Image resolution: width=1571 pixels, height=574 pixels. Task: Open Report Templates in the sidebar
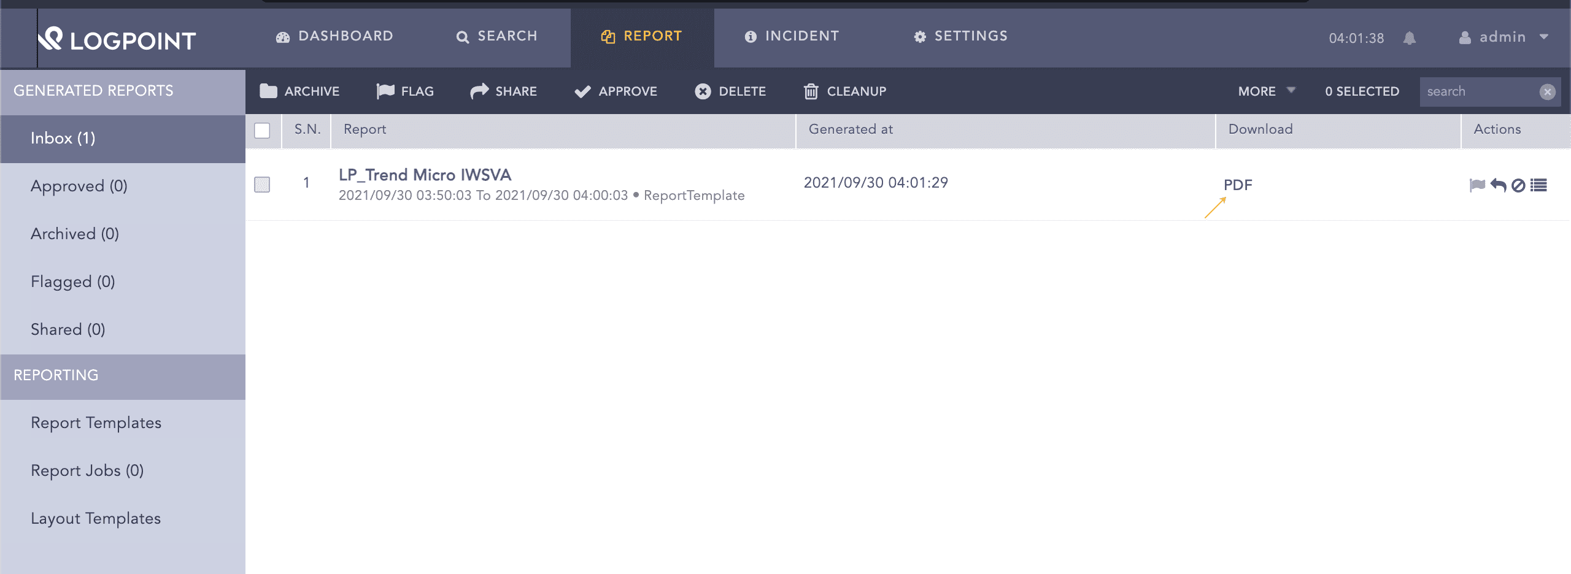click(96, 423)
